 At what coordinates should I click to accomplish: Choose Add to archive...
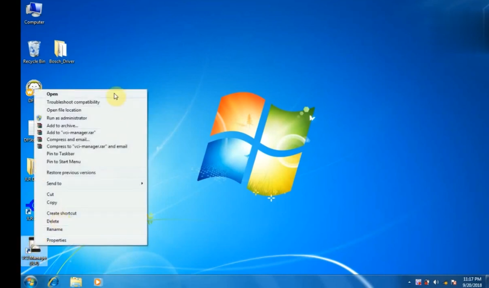(90, 125)
